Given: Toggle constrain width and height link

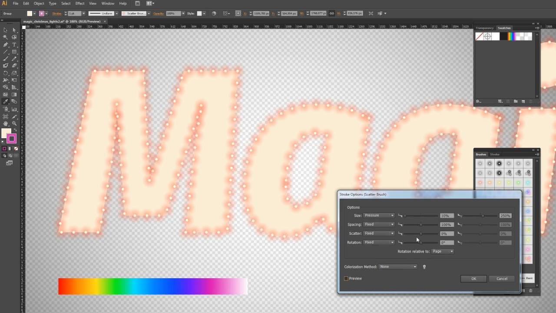Looking at the screenshot, I should (x=332, y=13).
